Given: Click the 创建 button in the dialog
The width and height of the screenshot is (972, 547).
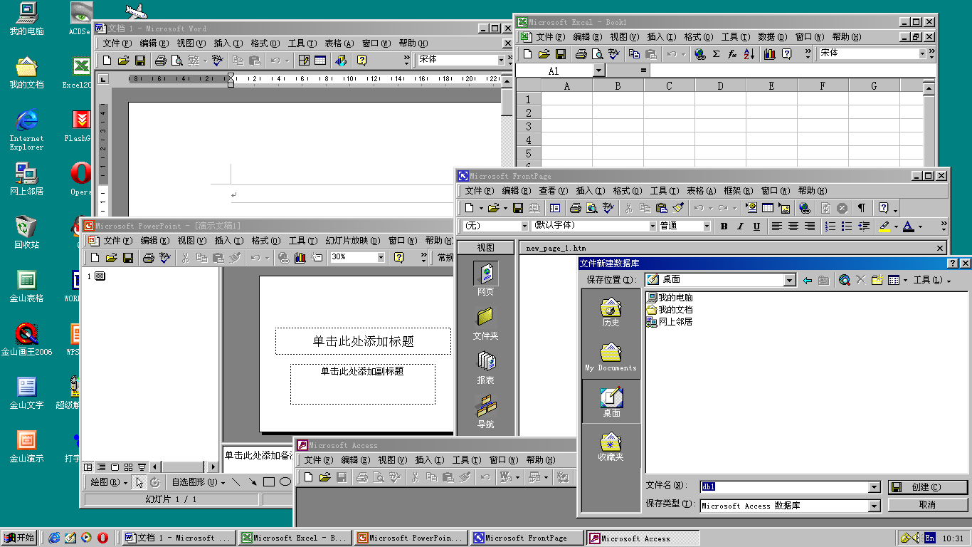Looking at the screenshot, I should pyautogui.click(x=927, y=487).
